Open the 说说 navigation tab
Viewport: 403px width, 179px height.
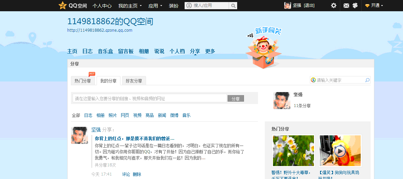(x=159, y=51)
